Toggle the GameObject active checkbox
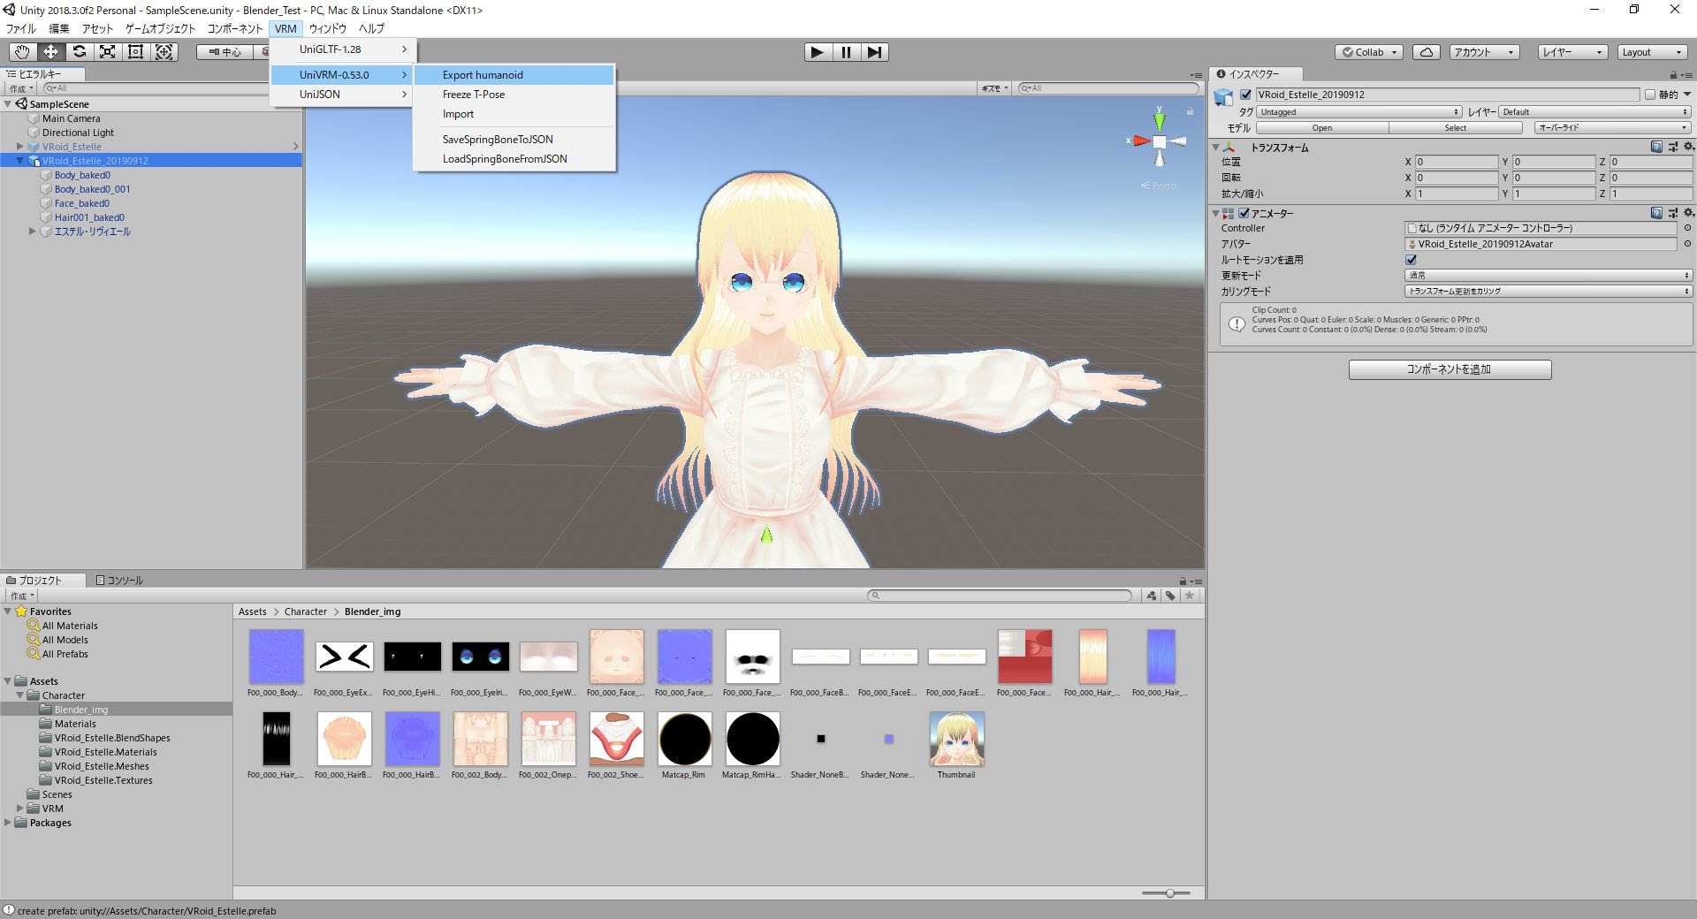This screenshot has height=919, width=1697. point(1246,95)
